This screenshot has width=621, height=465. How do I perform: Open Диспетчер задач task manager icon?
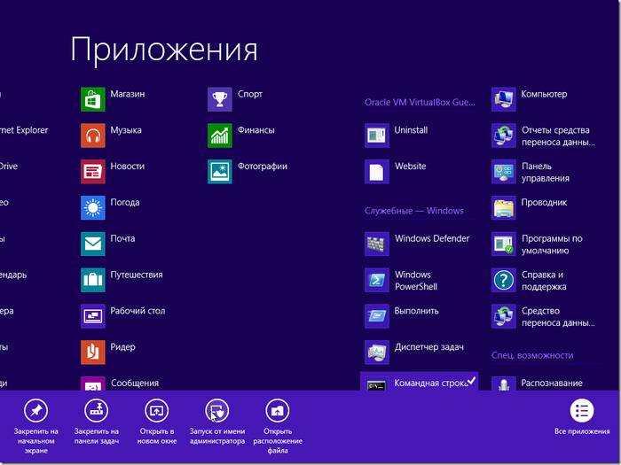coord(377,353)
